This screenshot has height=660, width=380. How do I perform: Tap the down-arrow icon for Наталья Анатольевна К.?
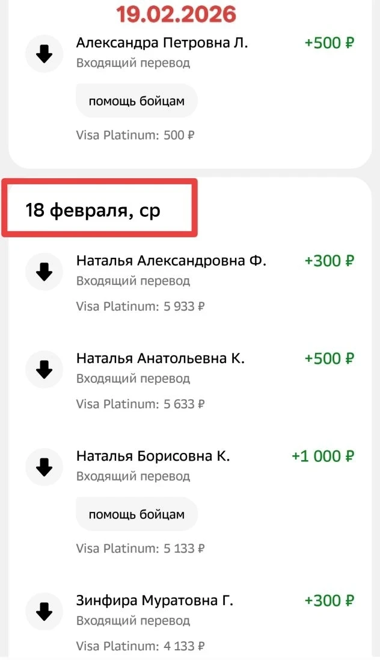(44, 370)
